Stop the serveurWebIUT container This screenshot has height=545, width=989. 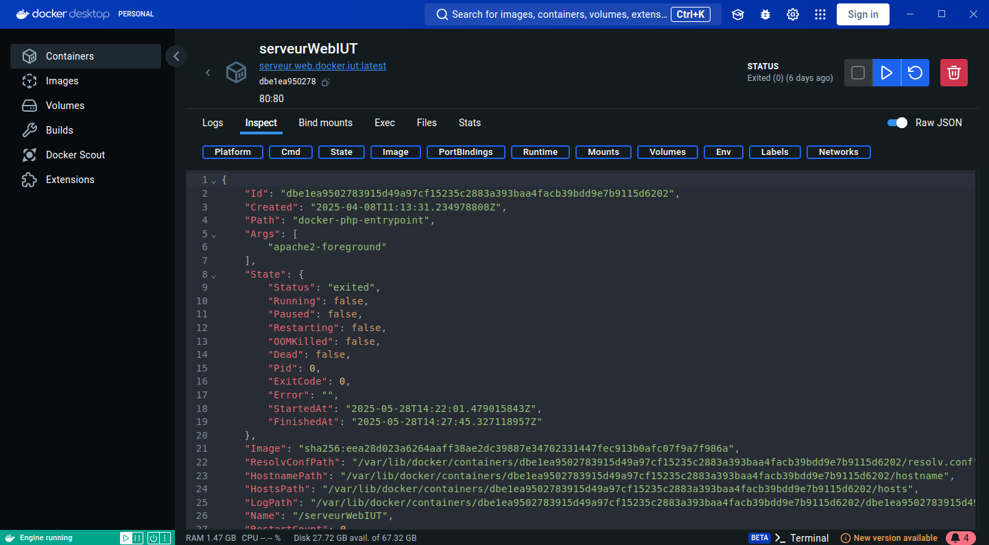[x=858, y=73]
